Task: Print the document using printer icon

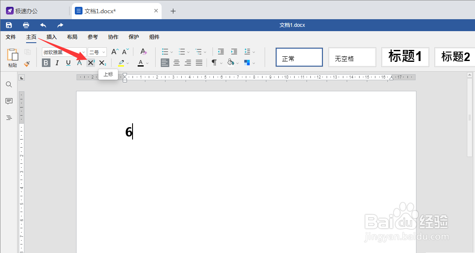Action: coord(26,25)
